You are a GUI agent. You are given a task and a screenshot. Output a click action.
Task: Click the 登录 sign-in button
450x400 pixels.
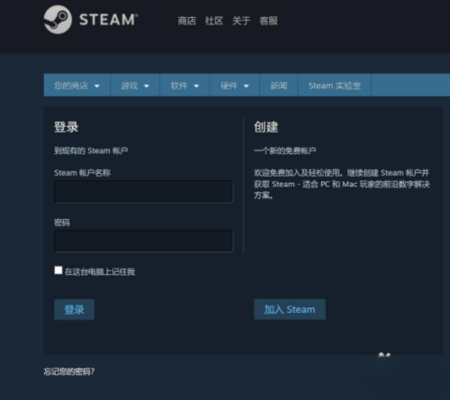75,309
